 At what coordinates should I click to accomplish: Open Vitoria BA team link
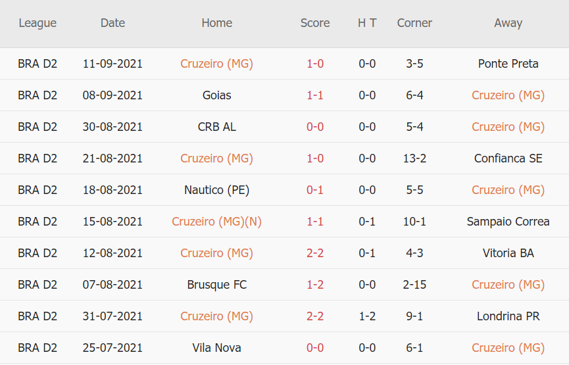tap(508, 253)
